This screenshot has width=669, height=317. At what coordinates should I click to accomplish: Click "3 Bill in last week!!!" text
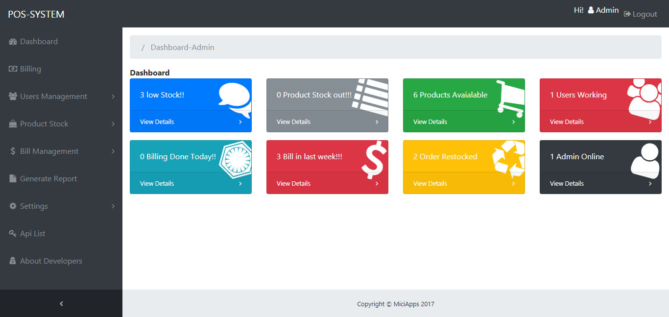click(310, 157)
